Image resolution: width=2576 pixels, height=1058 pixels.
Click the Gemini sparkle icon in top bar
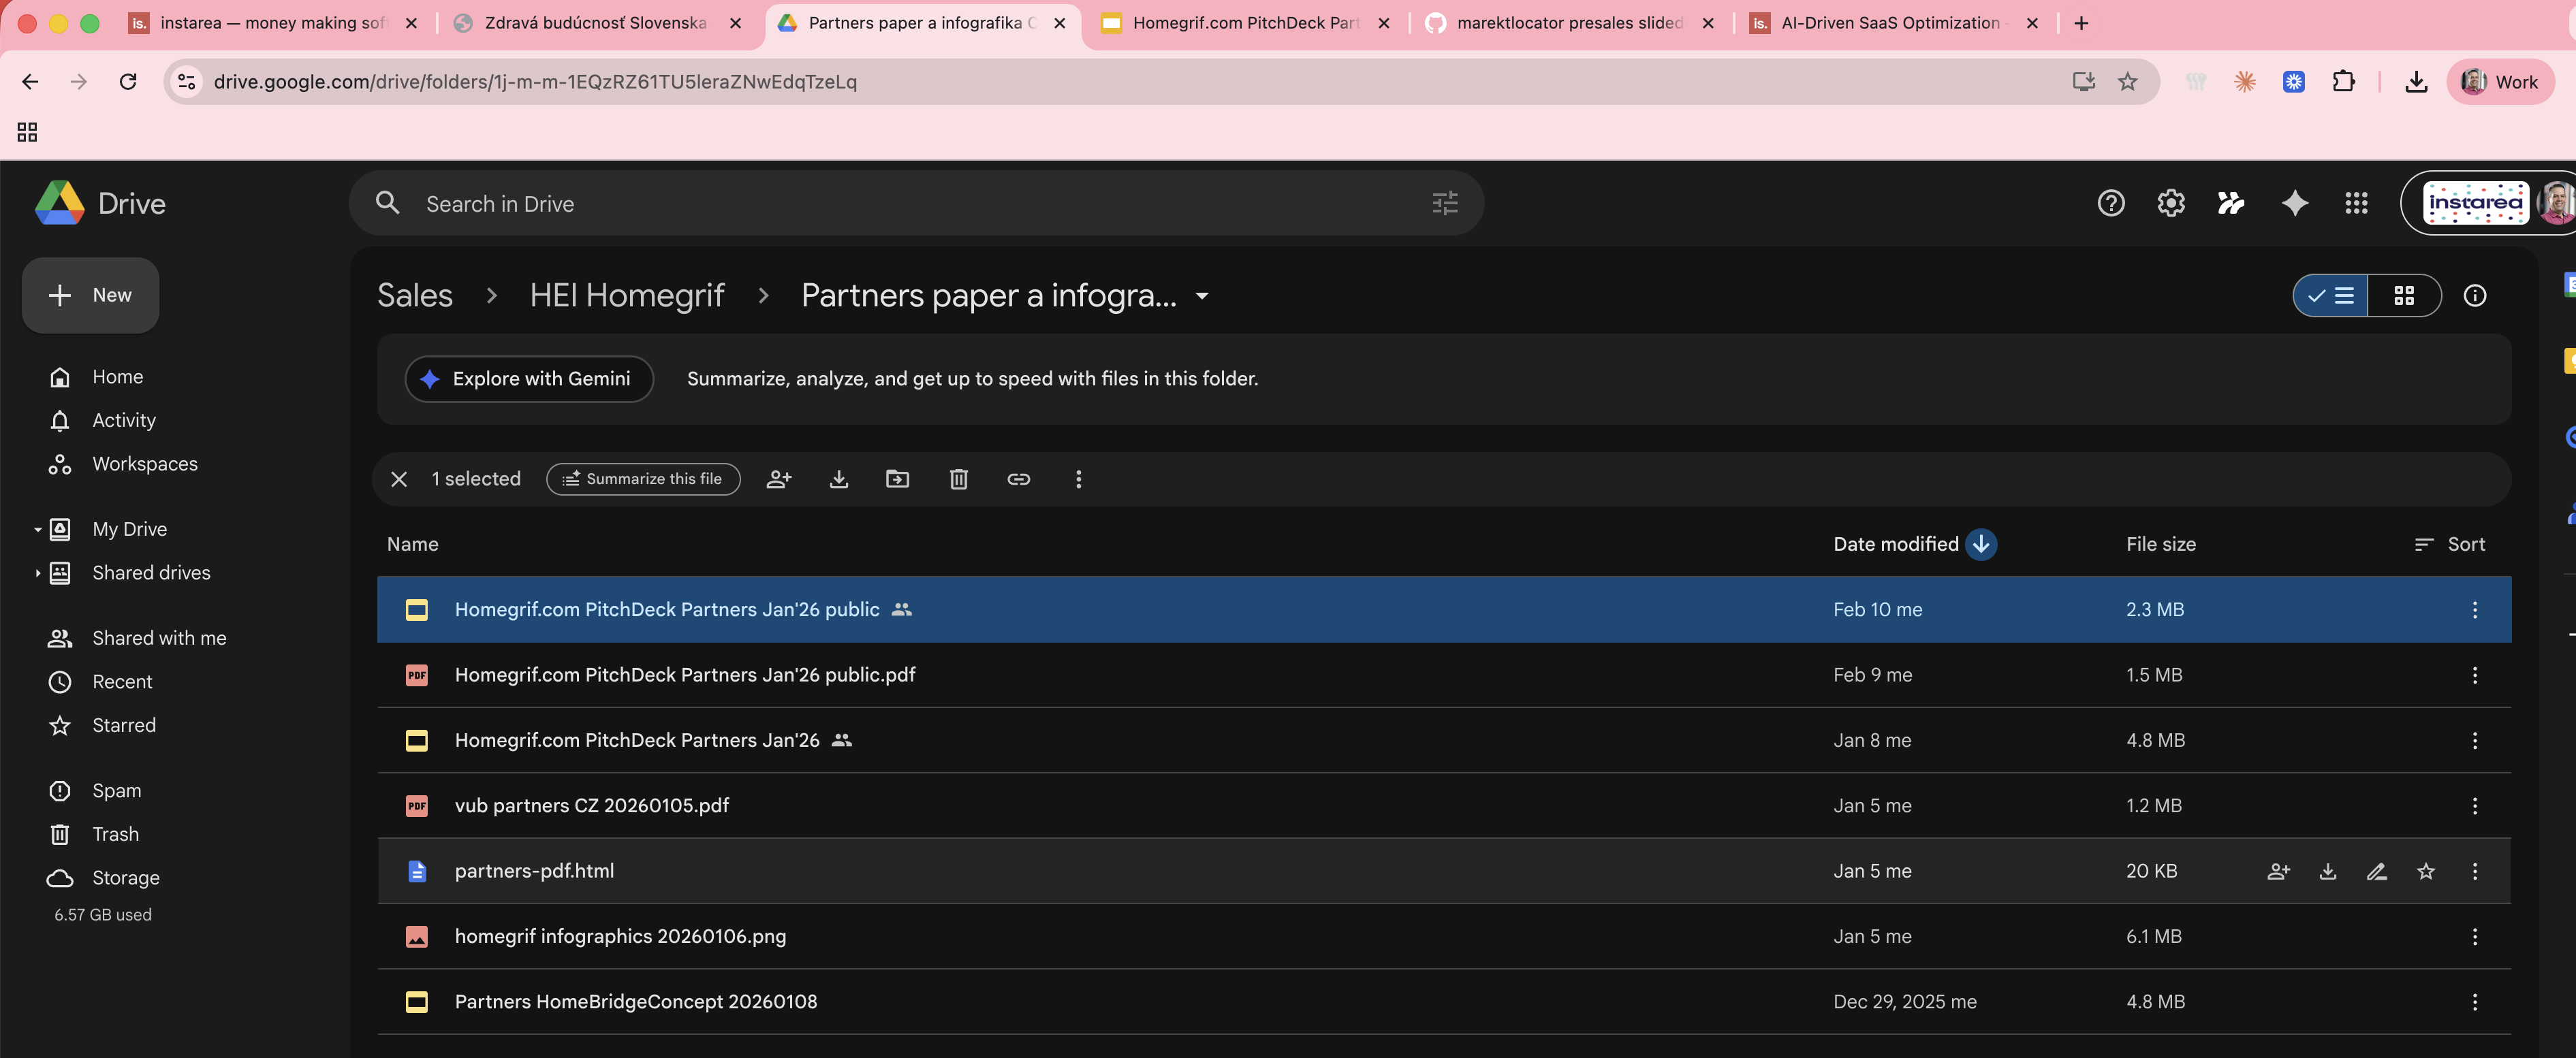(2295, 203)
